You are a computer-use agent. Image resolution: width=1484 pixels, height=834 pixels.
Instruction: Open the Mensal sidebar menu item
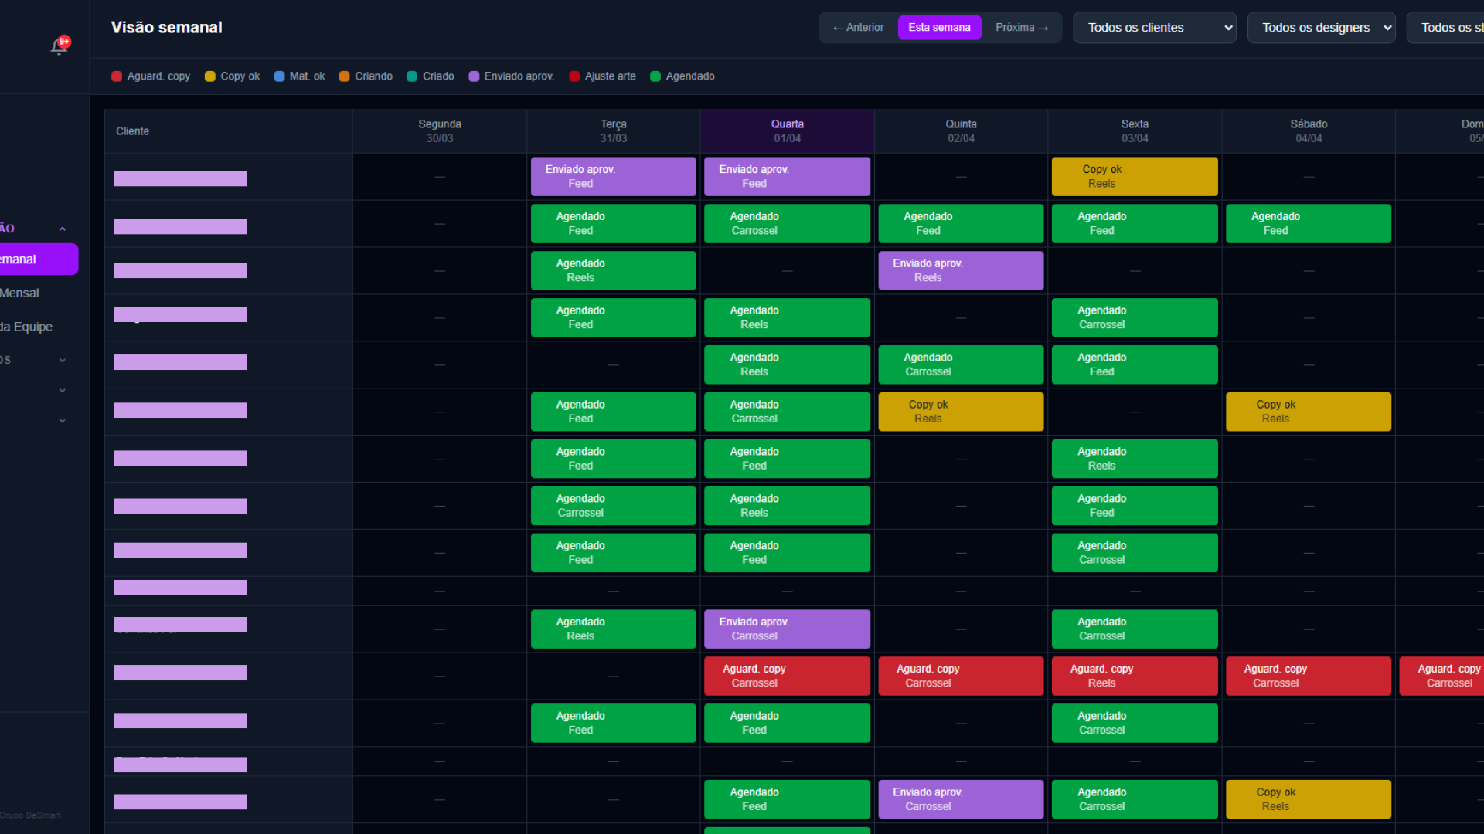pos(19,293)
